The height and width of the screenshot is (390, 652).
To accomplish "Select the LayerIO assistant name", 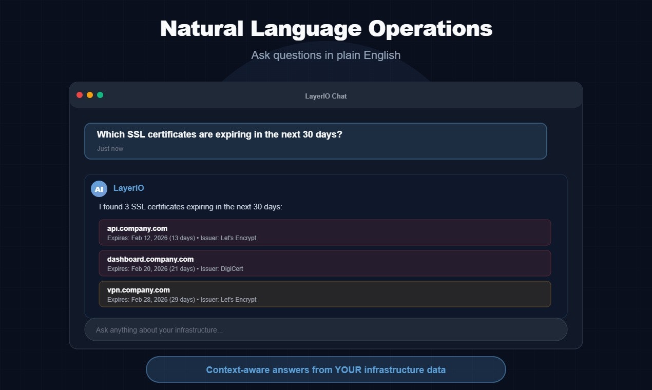I will (x=128, y=188).
